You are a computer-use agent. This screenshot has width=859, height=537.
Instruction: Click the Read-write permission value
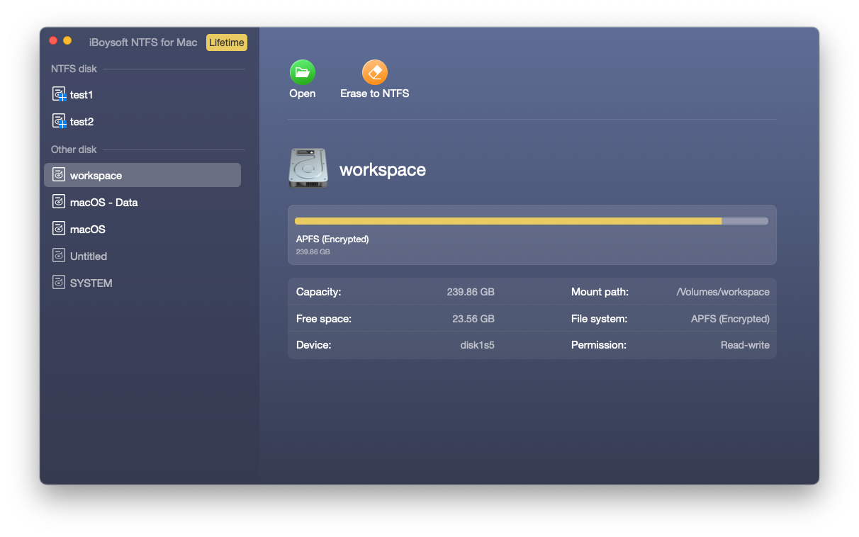745,346
